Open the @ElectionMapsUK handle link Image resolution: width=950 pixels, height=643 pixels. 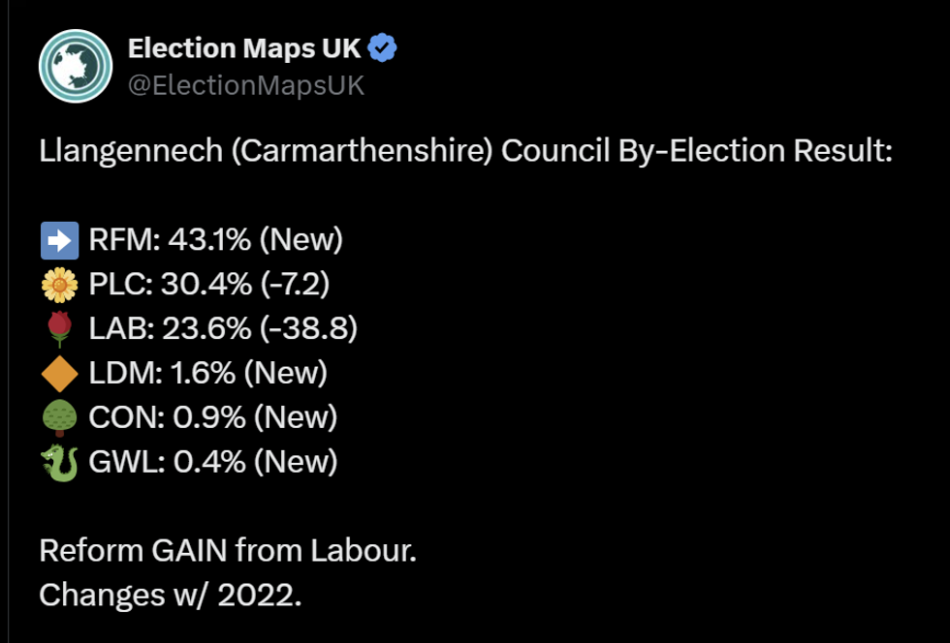[x=246, y=86]
